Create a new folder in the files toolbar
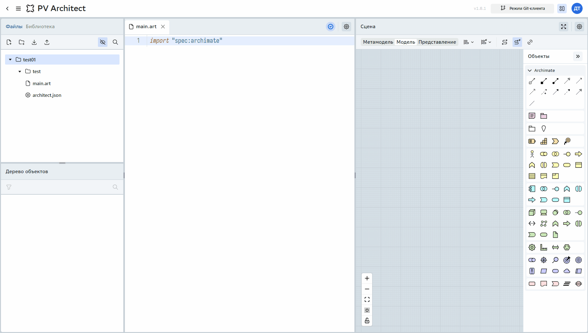588x333 pixels. click(22, 42)
